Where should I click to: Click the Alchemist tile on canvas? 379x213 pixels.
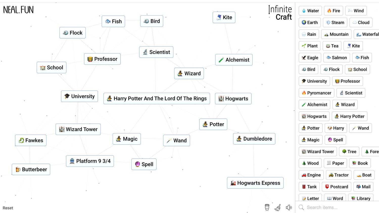click(234, 60)
